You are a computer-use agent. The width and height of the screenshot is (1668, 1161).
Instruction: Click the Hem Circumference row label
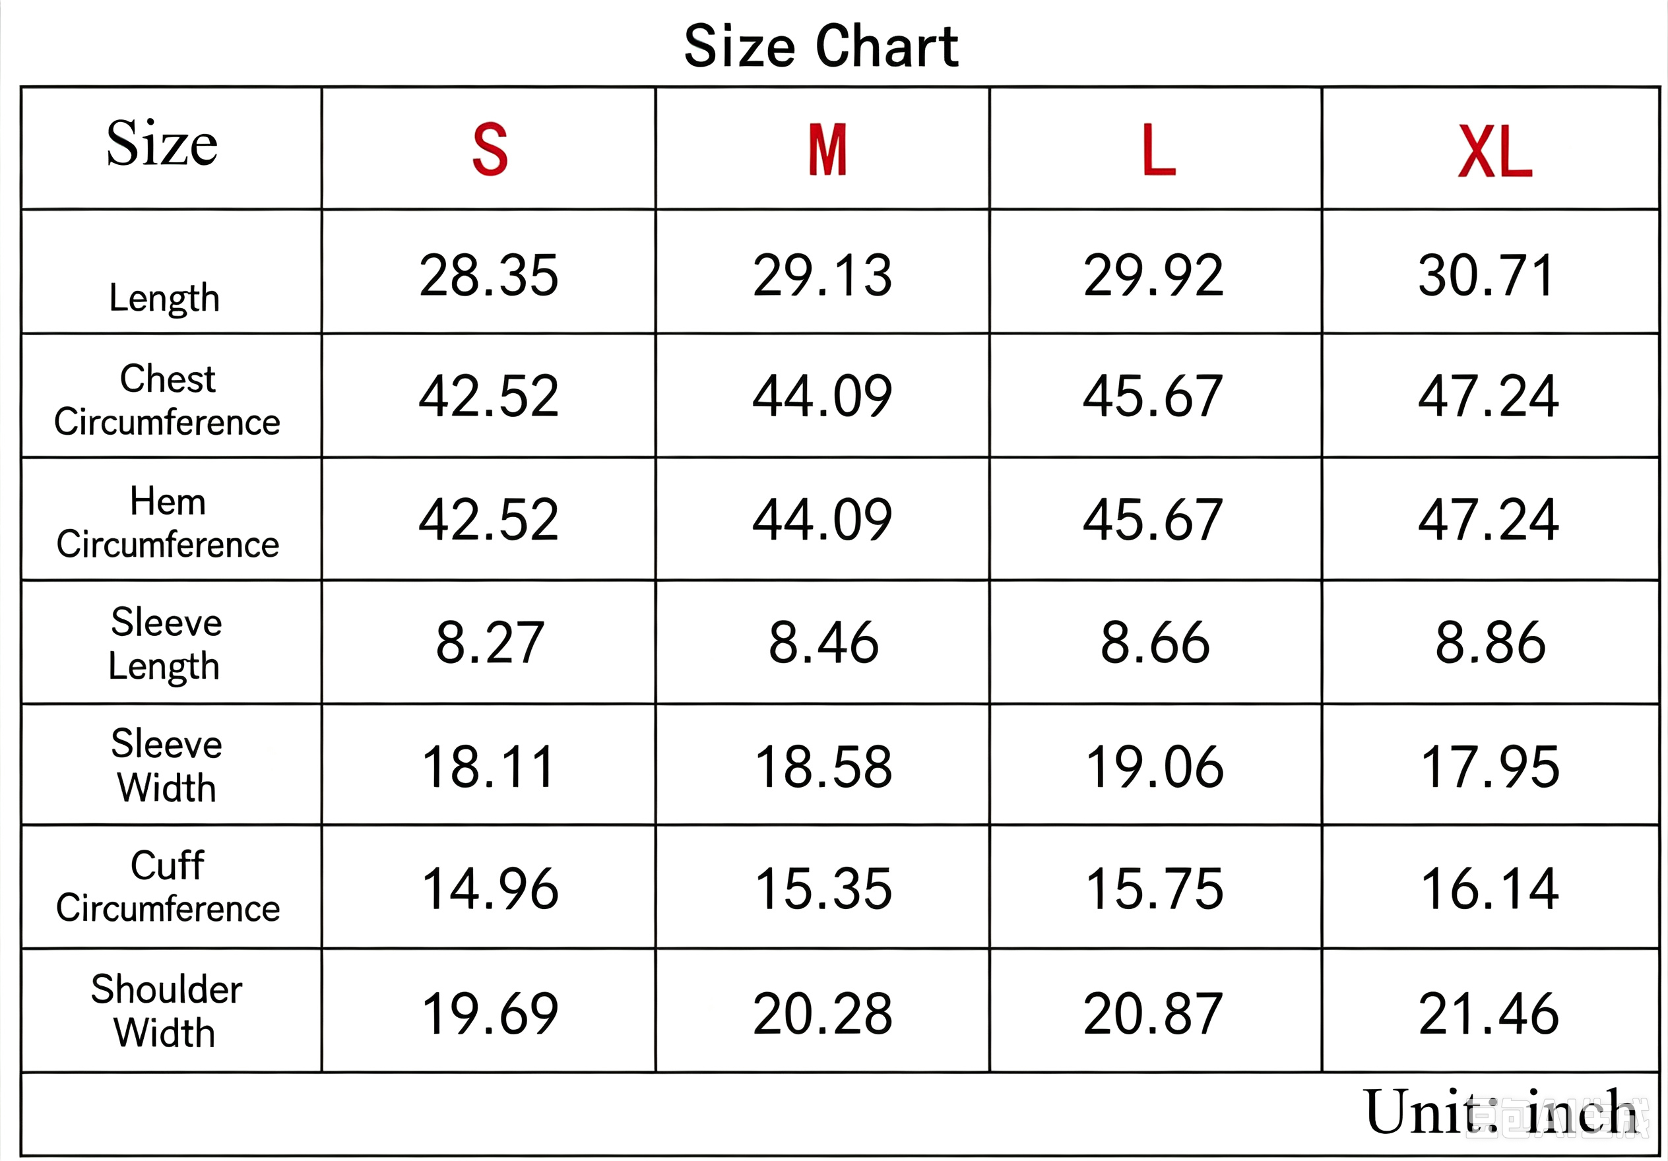[x=167, y=522]
